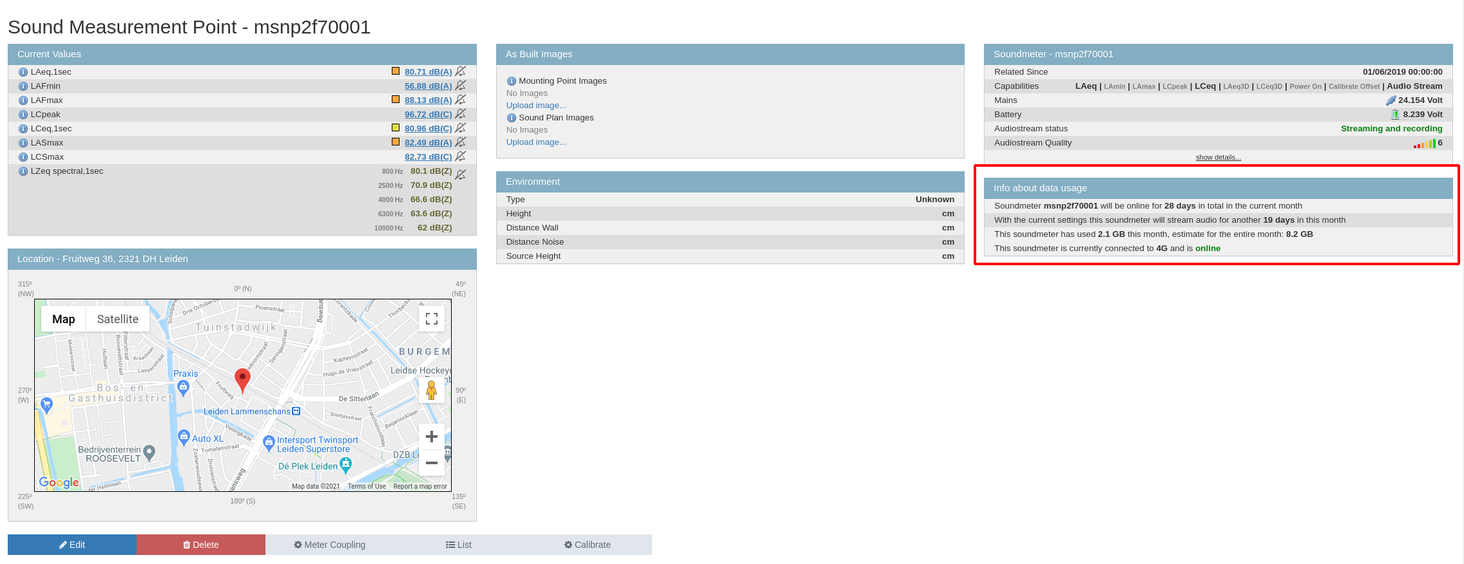Select the Map view tab
This screenshot has width=1464, height=564.
[63, 319]
